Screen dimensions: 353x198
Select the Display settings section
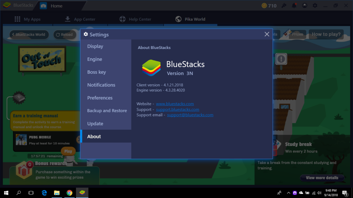pyautogui.click(x=95, y=46)
